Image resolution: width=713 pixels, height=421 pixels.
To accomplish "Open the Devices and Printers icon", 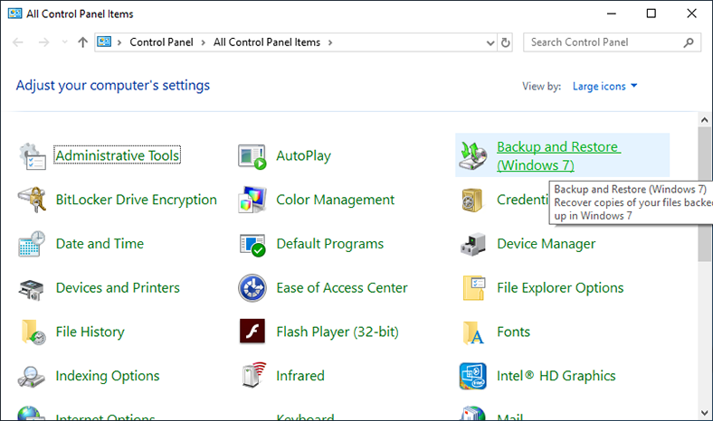I will coord(32,289).
